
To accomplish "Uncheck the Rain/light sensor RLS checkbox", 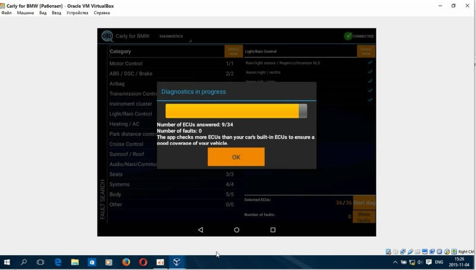I will (369, 62).
